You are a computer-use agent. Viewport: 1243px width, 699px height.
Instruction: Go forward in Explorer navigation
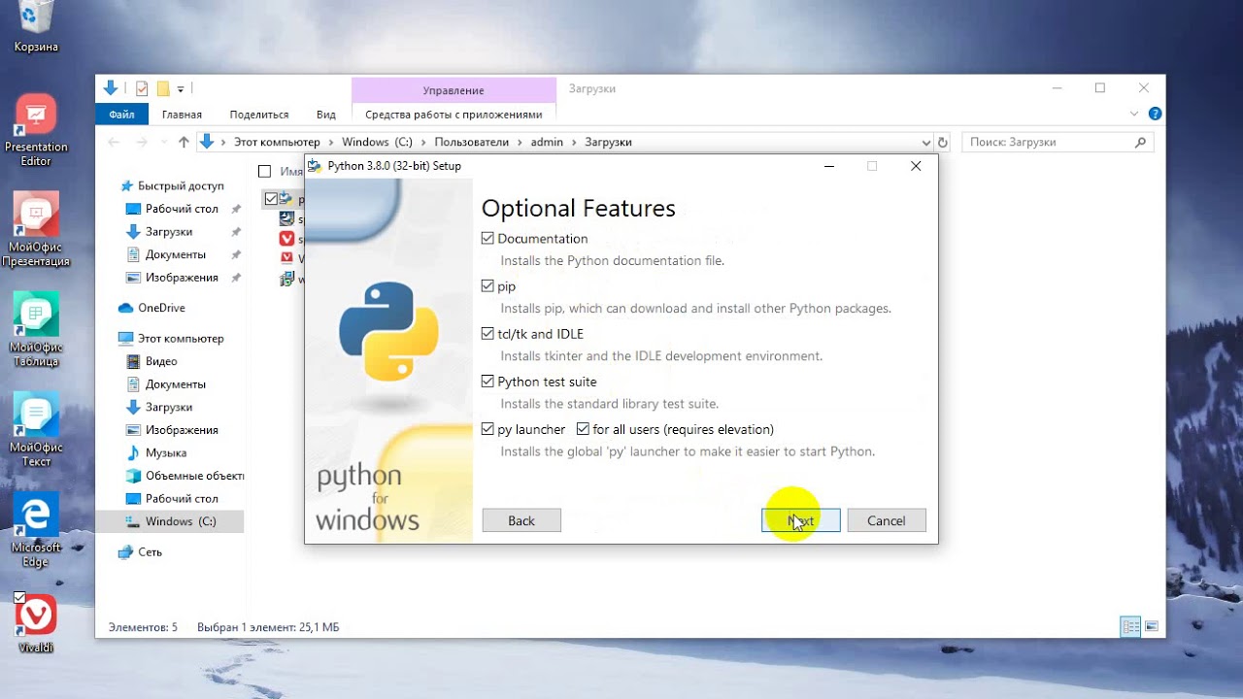tap(143, 142)
